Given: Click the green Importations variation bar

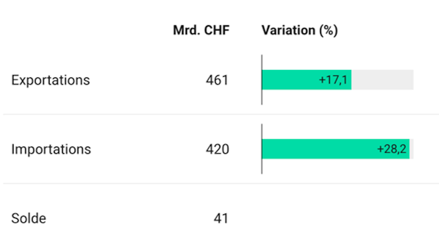Looking at the screenshot, I should pyautogui.click(x=317, y=149).
